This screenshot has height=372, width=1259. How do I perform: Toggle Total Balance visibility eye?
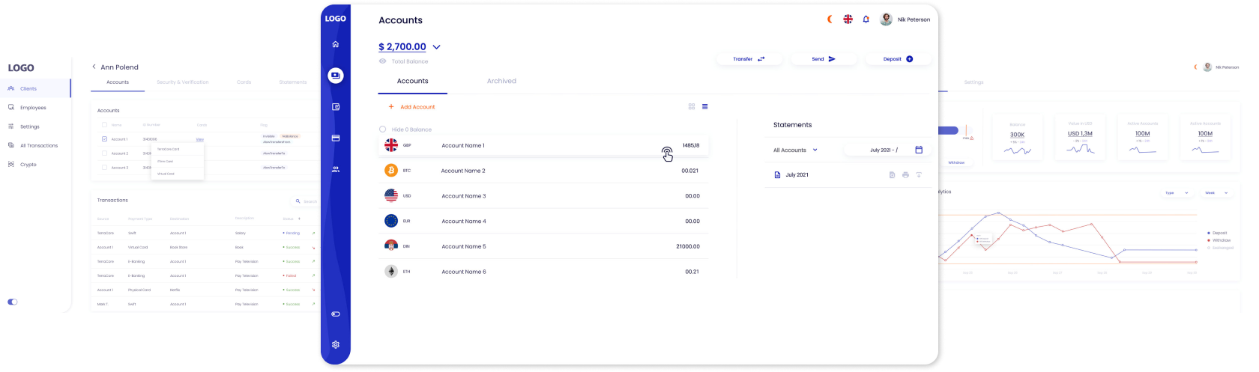[382, 61]
